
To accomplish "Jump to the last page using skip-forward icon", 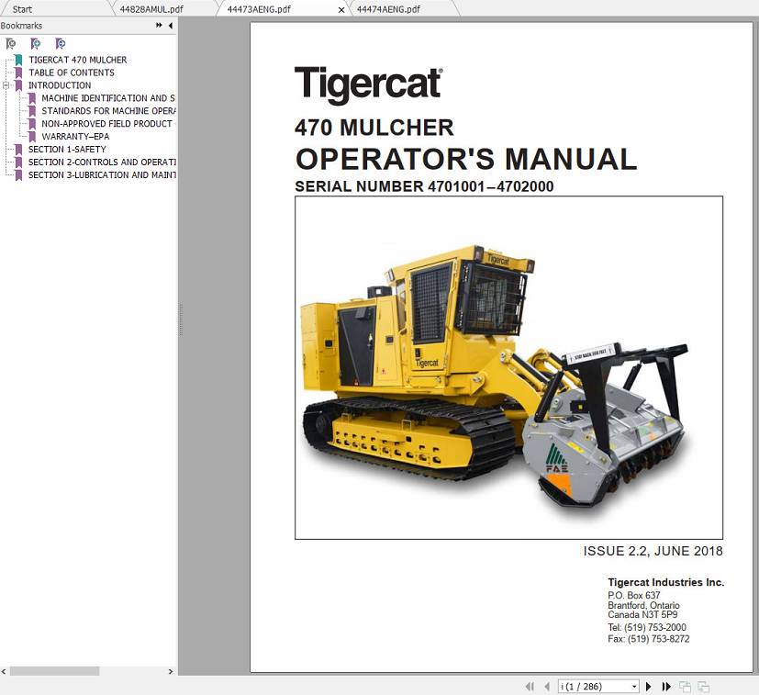I will click(664, 686).
